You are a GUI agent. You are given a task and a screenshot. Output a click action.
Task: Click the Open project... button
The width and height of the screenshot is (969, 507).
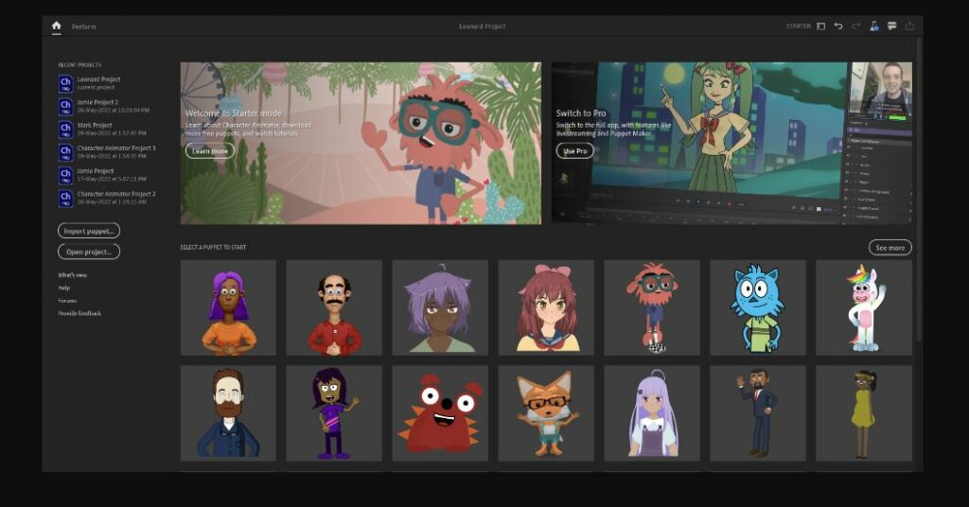point(89,252)
